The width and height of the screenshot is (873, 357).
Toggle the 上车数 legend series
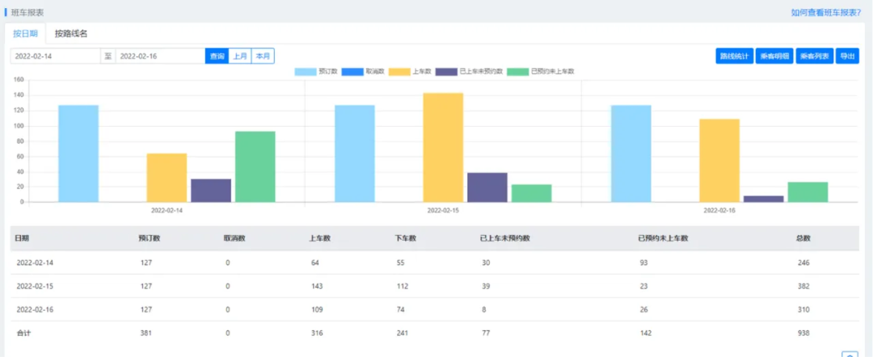(x=410, y=72)
